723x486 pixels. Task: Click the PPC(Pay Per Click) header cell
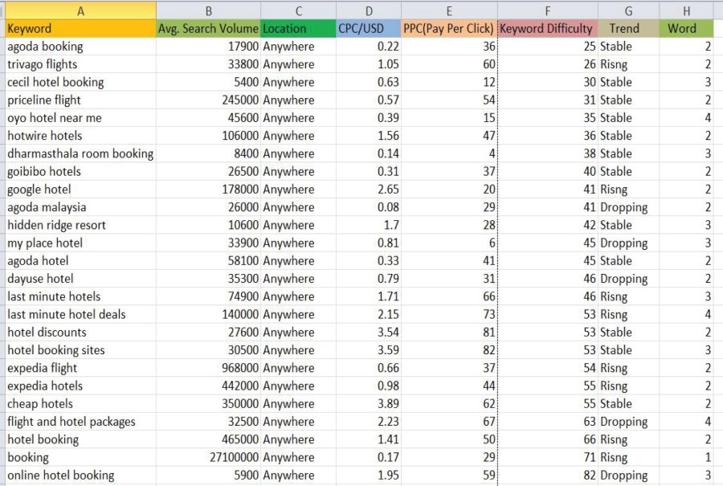(x=449, y=29)
